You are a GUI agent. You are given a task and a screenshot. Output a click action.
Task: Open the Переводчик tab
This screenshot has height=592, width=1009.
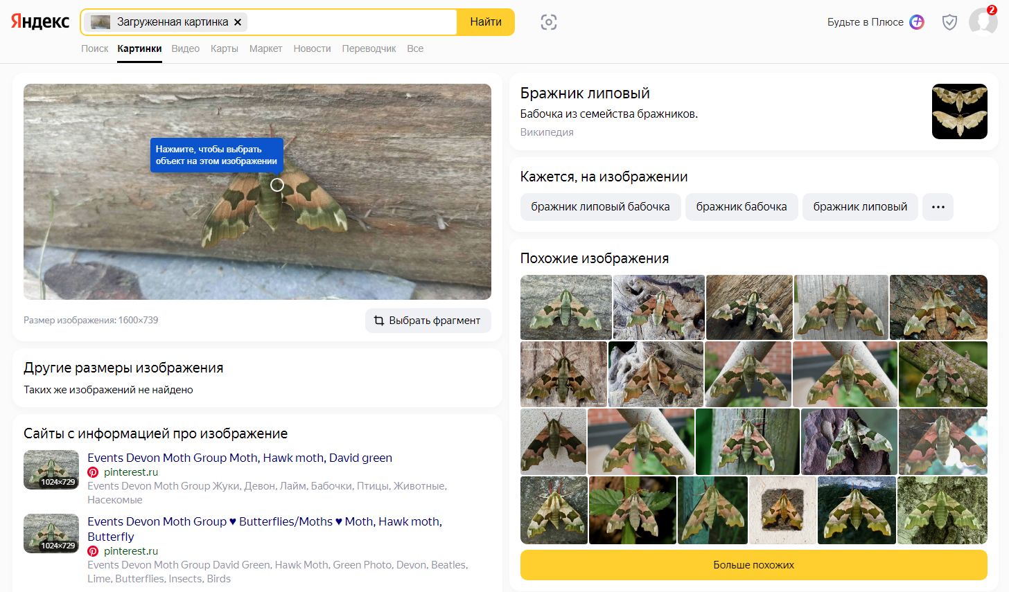pyautogui.click(x=369, y=48)
